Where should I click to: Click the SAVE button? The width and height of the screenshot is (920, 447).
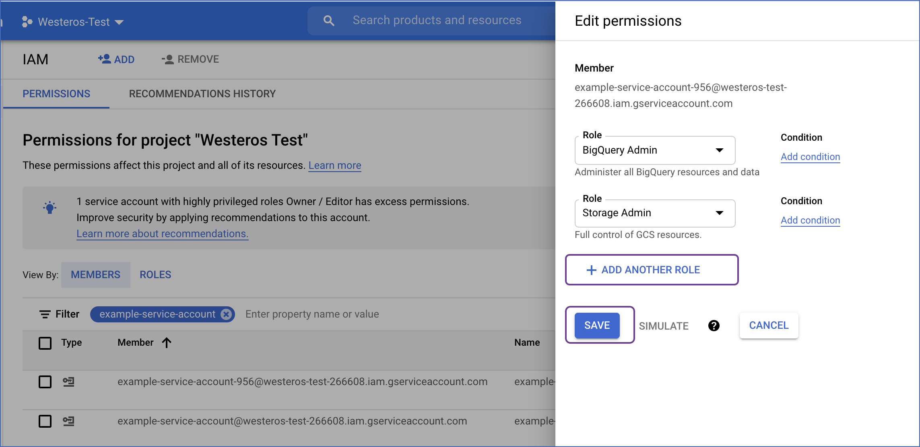(x=597, y=325)
